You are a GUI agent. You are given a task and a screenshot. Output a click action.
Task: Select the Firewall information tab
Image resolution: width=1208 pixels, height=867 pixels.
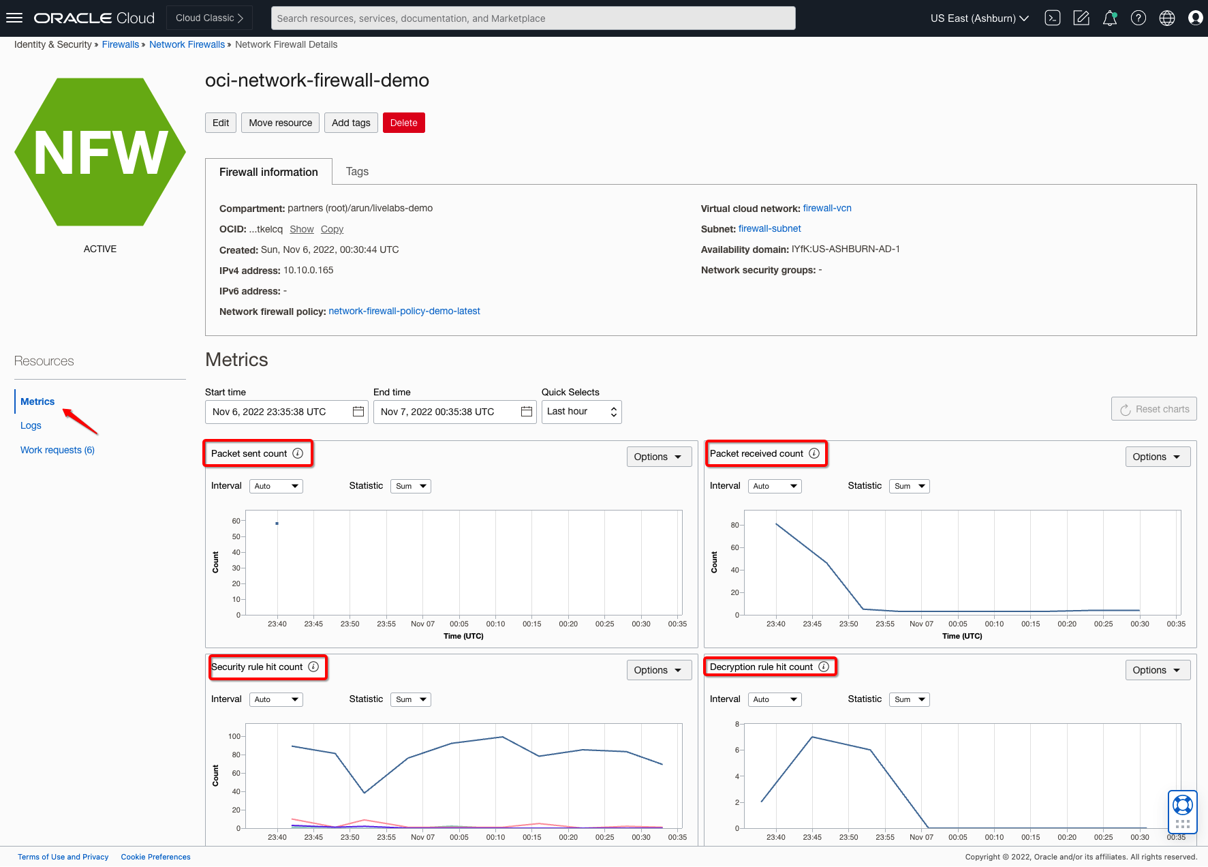pyautogui.click(x=268, y=172)
